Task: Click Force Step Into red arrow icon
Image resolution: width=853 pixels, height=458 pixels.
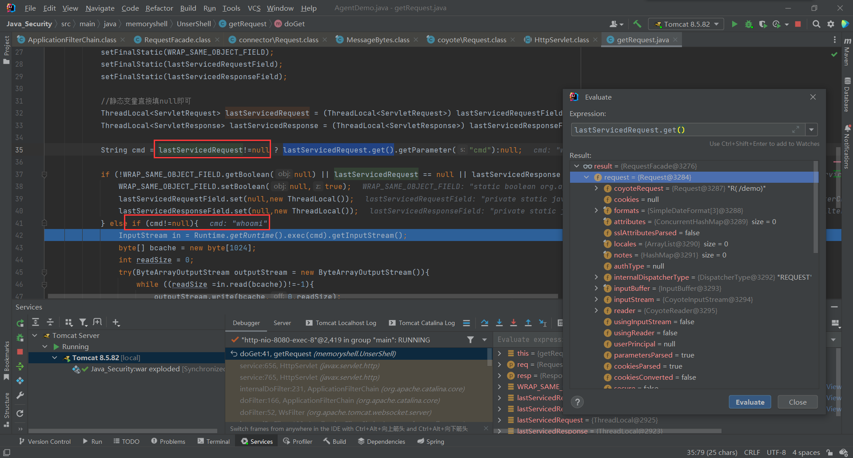Action: (x=514, y=323)
